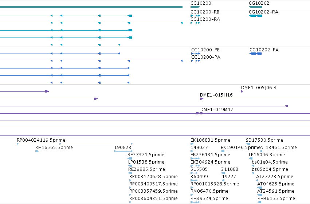Image resolution: width=310 pixels, height=204 pixels.
Task: Choose EST RM06470.5prime
Action: (x=209, y=191)
